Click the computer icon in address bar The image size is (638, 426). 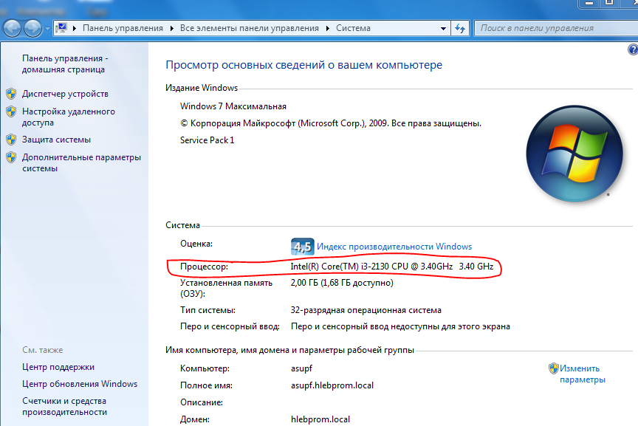click(x=63, y=28)
